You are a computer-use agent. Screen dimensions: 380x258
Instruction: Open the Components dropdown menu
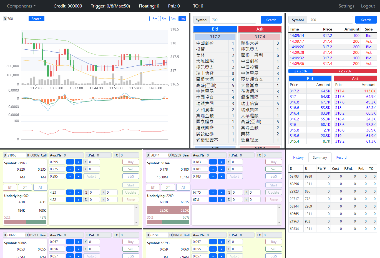coord(21,6)
